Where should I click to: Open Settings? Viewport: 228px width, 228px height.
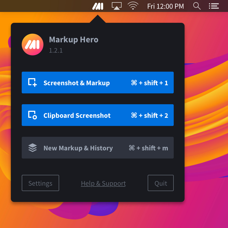click(40, 183)
